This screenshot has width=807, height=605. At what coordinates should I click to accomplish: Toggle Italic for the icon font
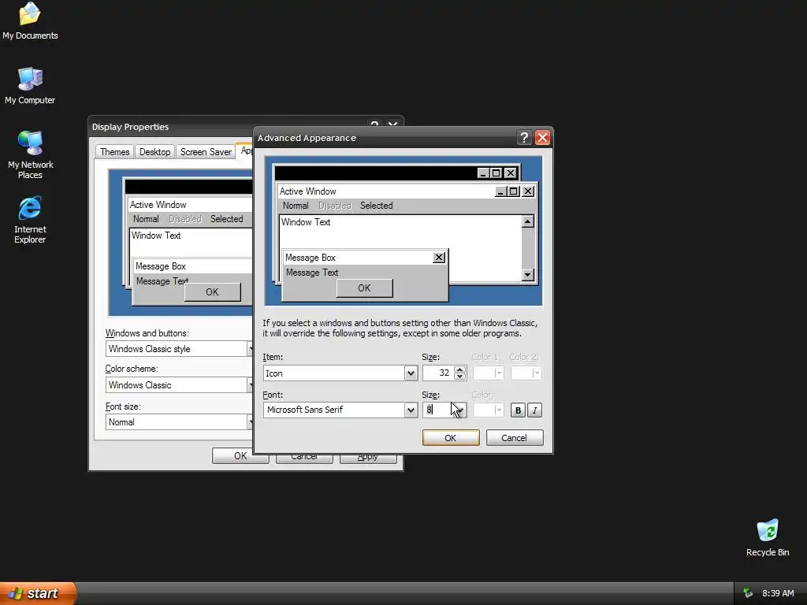click(535, 410)
